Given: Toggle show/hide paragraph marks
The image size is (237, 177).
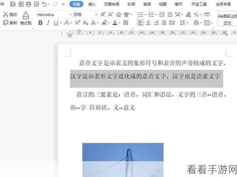Looking at the screenshot, I should click(196, 15).
